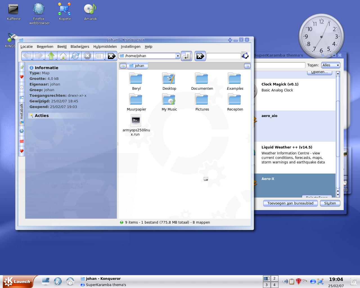Open the My Music folder
The width and height of the screenshot is (360, 288).
pos(169,102)
